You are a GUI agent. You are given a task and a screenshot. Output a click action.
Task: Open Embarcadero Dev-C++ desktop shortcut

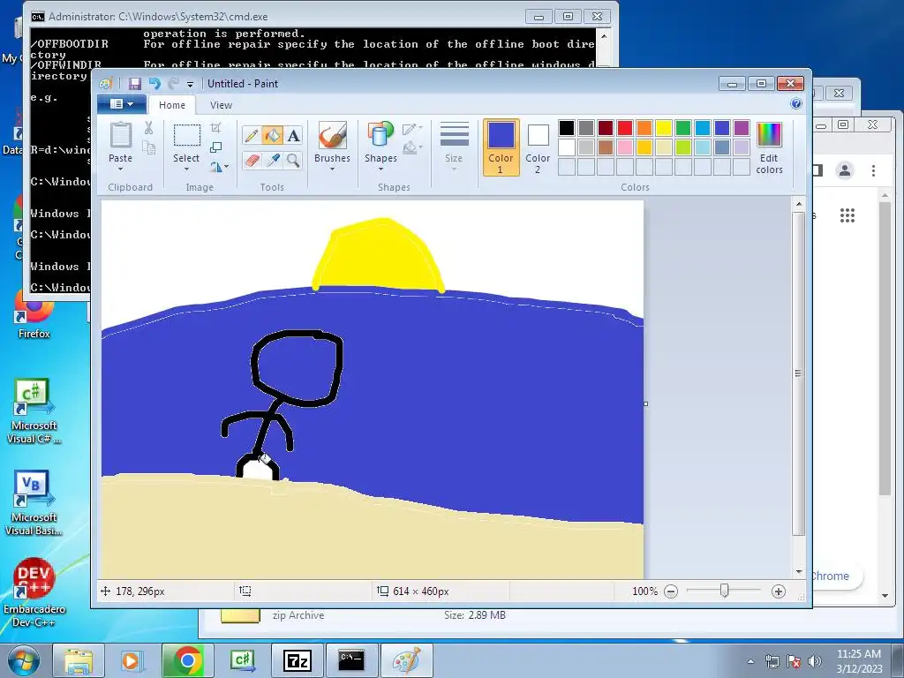tap(34, 592)
